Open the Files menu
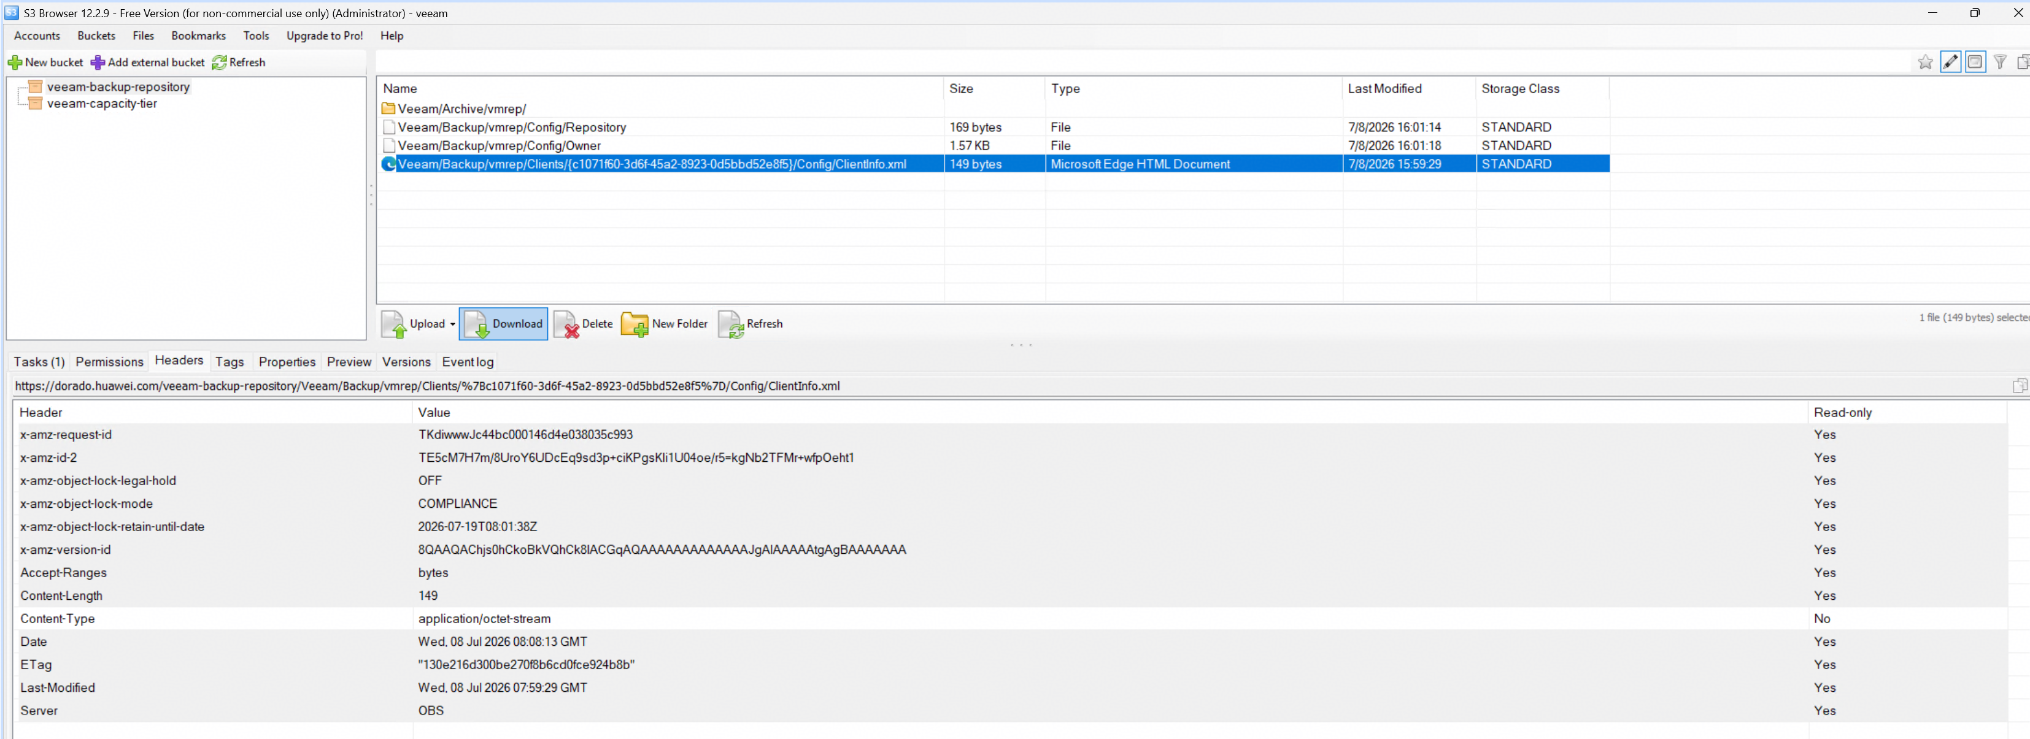The image size is (2030, 739). click(x=144, y=36)
